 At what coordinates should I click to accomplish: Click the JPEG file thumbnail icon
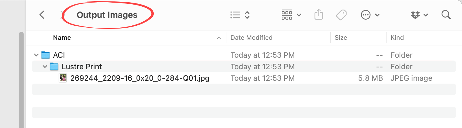tap(63, 78)
